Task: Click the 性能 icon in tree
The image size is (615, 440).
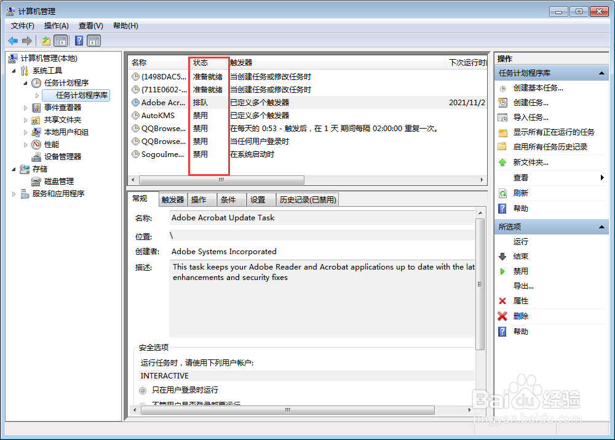Action: coord(36,145)
